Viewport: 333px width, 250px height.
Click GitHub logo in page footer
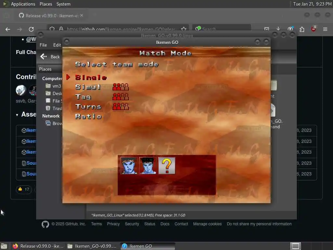[45, 224]
